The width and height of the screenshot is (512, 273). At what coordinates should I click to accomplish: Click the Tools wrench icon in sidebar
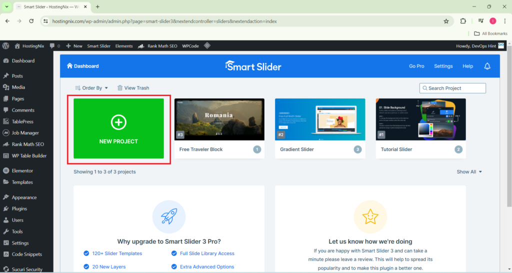(x=6, y=231)
